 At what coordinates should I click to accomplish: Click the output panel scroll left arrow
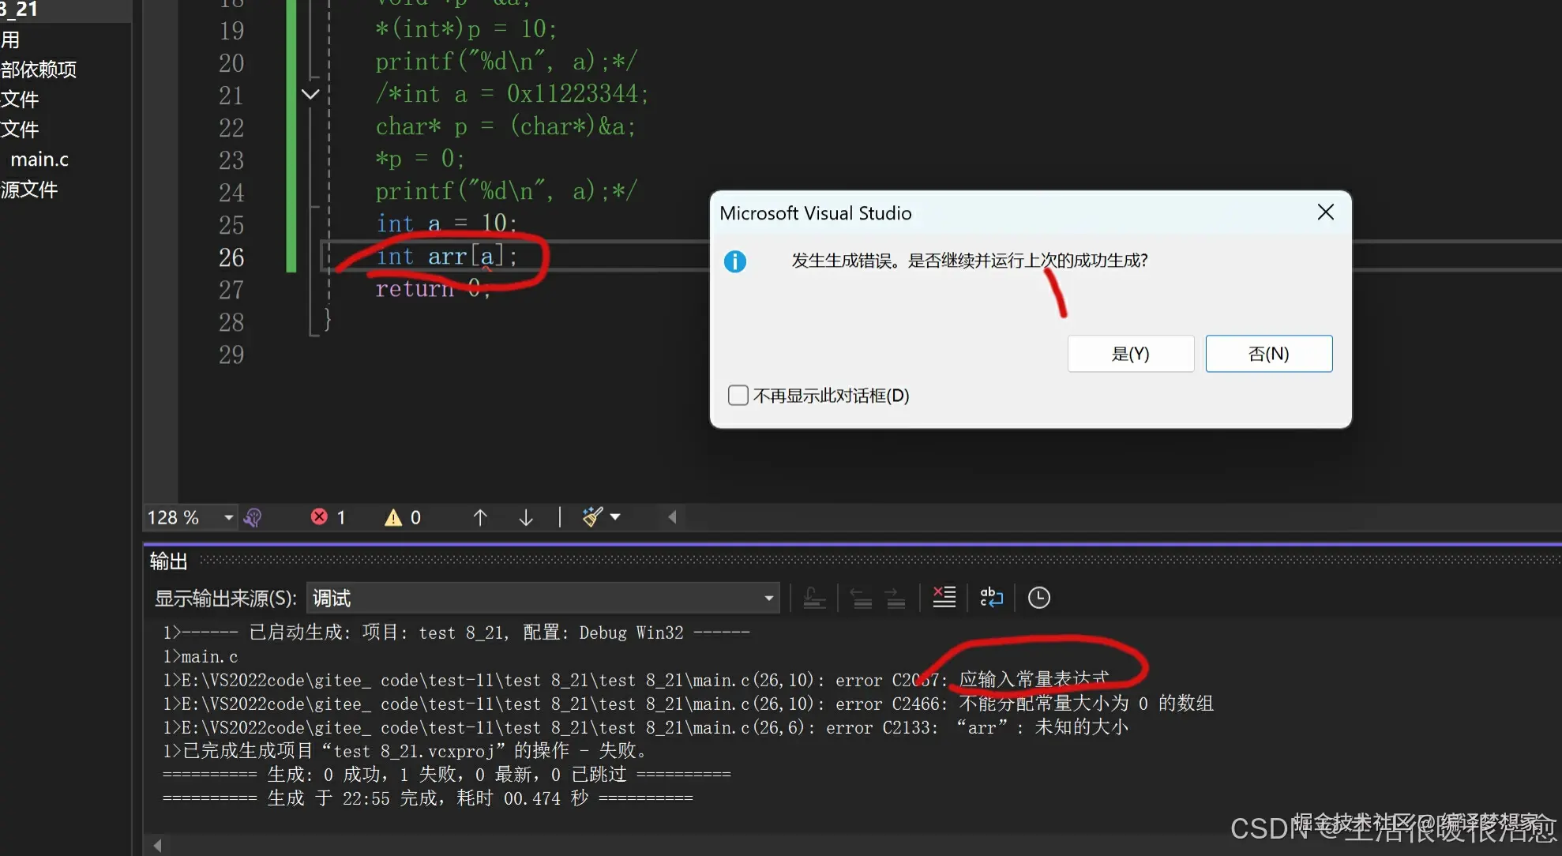pyautogui.click(x=158, y=845)
